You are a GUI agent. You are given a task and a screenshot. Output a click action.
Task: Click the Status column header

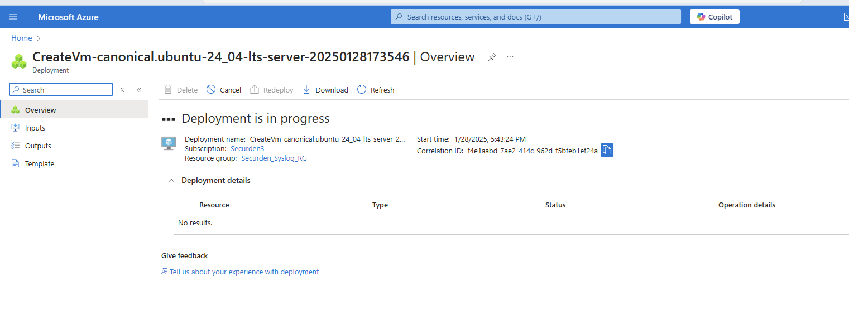[555, 205]
